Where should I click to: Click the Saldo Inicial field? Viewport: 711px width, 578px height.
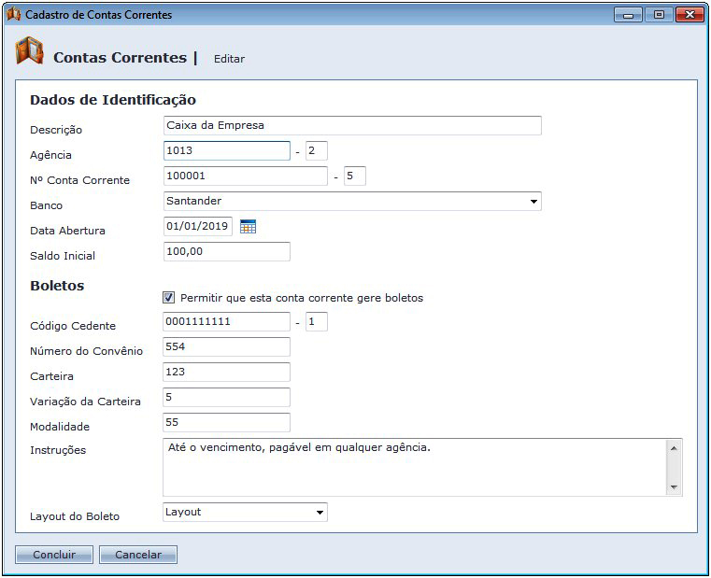coord(227,251)
